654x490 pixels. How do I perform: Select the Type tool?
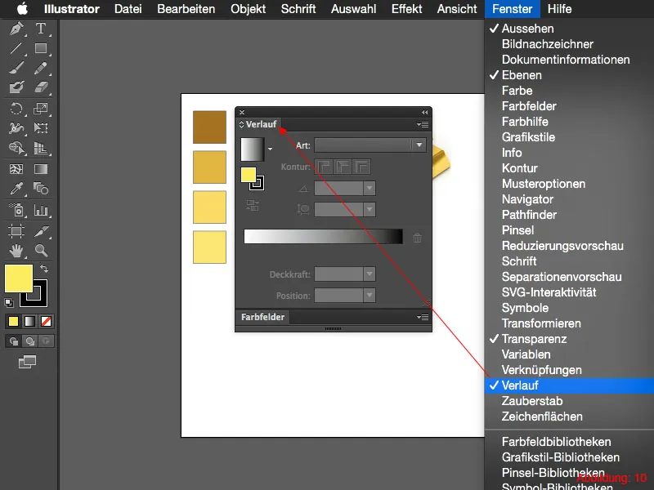click(x=41, y=29)
